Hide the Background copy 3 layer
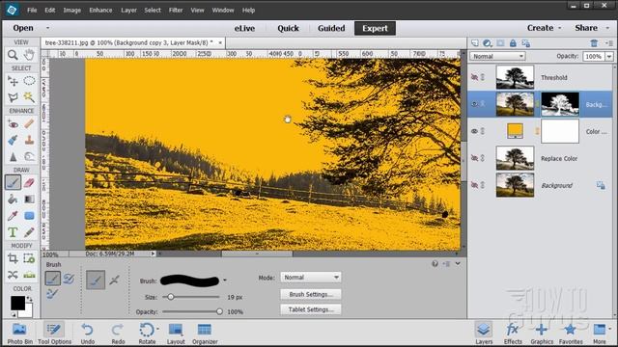 click(x=474, y=104)
